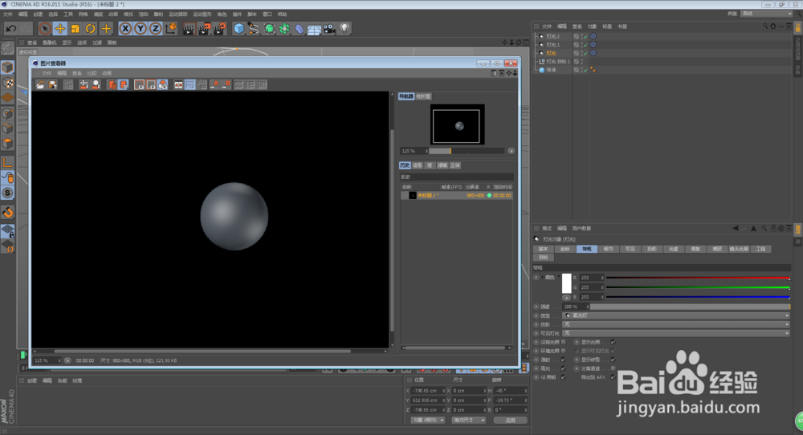The image size is (803, 435).
Task: Open 文件 menu in main menu bar
Action: tap(8, 14)
